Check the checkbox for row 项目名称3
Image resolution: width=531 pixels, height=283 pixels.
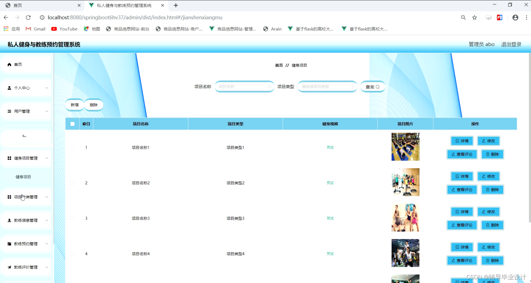72,218
